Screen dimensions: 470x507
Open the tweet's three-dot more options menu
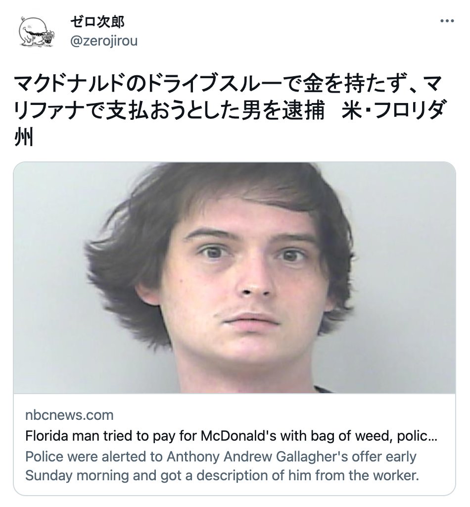[x=447, y=21]
